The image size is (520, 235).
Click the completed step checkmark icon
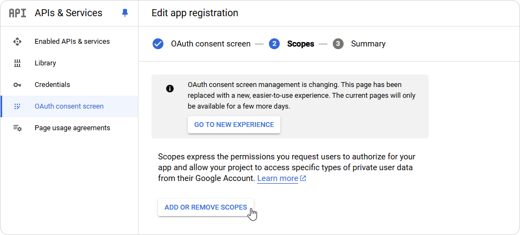pos(158,44)
